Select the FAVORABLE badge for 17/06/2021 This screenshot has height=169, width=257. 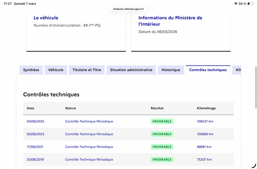coord(162,147)
